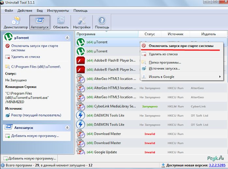228x169 pixels.
Task: Click the remove-from-list icon in context menu
Action: (x=144, y=54)
